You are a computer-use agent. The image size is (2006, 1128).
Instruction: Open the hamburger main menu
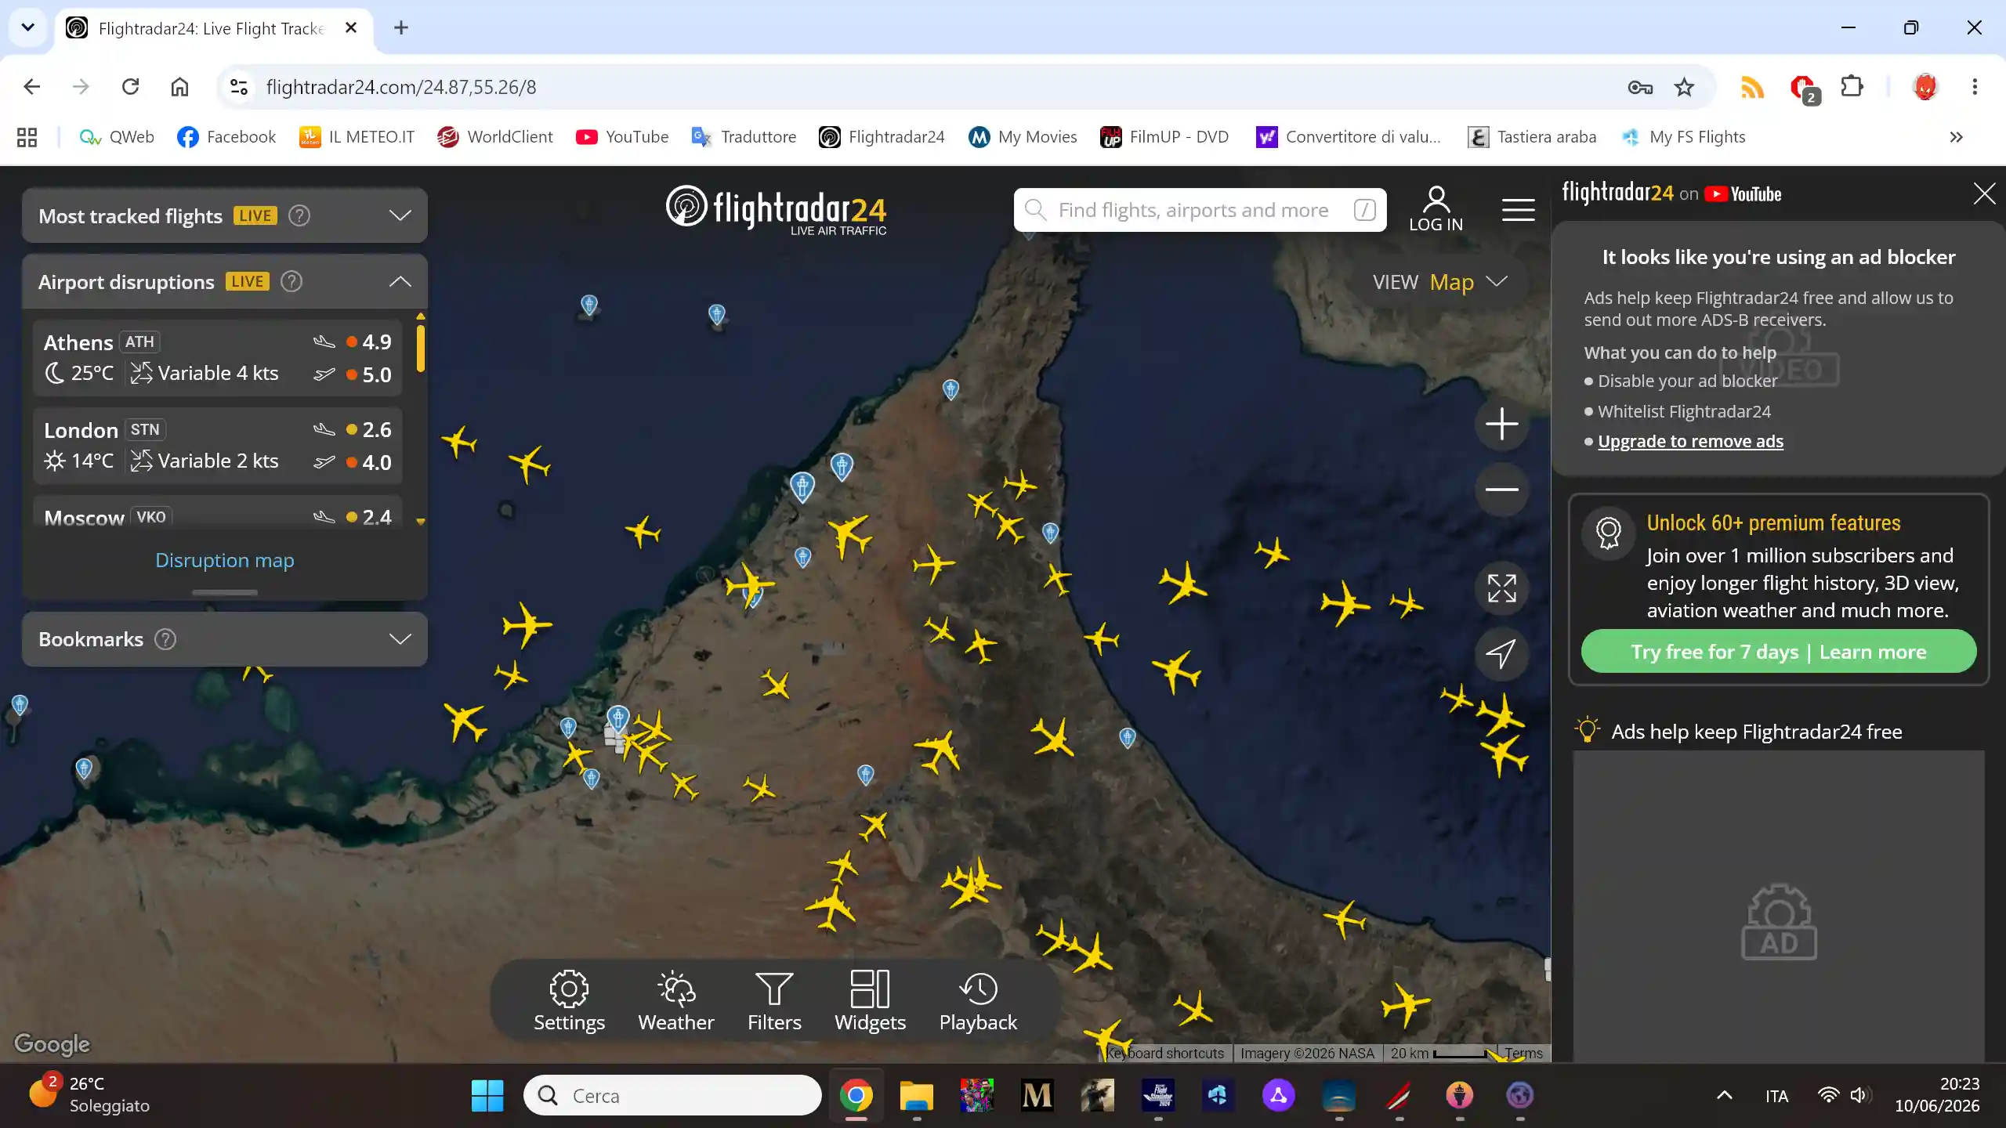coord(1518,210)
